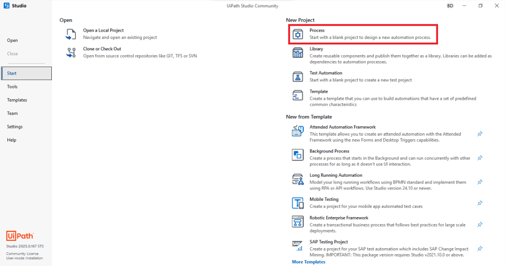Click the Template project icon
The height and width of the screenshot is (266, 505).
pos(297,95)
